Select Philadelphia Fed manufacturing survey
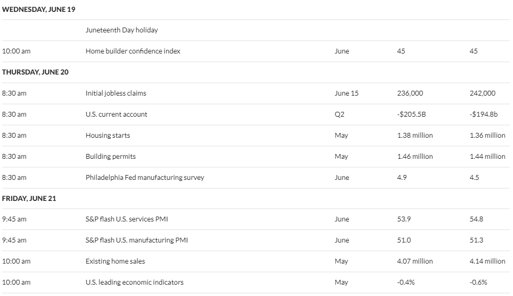 tap(145, 178)
